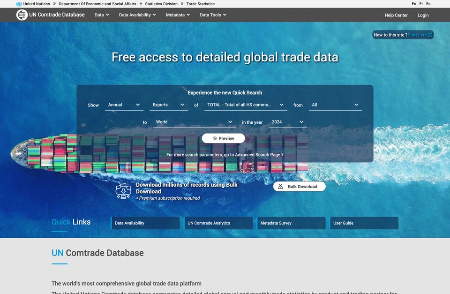Click 'The world's most comprehensive global trade data platform' text

[x=127, y=283]
